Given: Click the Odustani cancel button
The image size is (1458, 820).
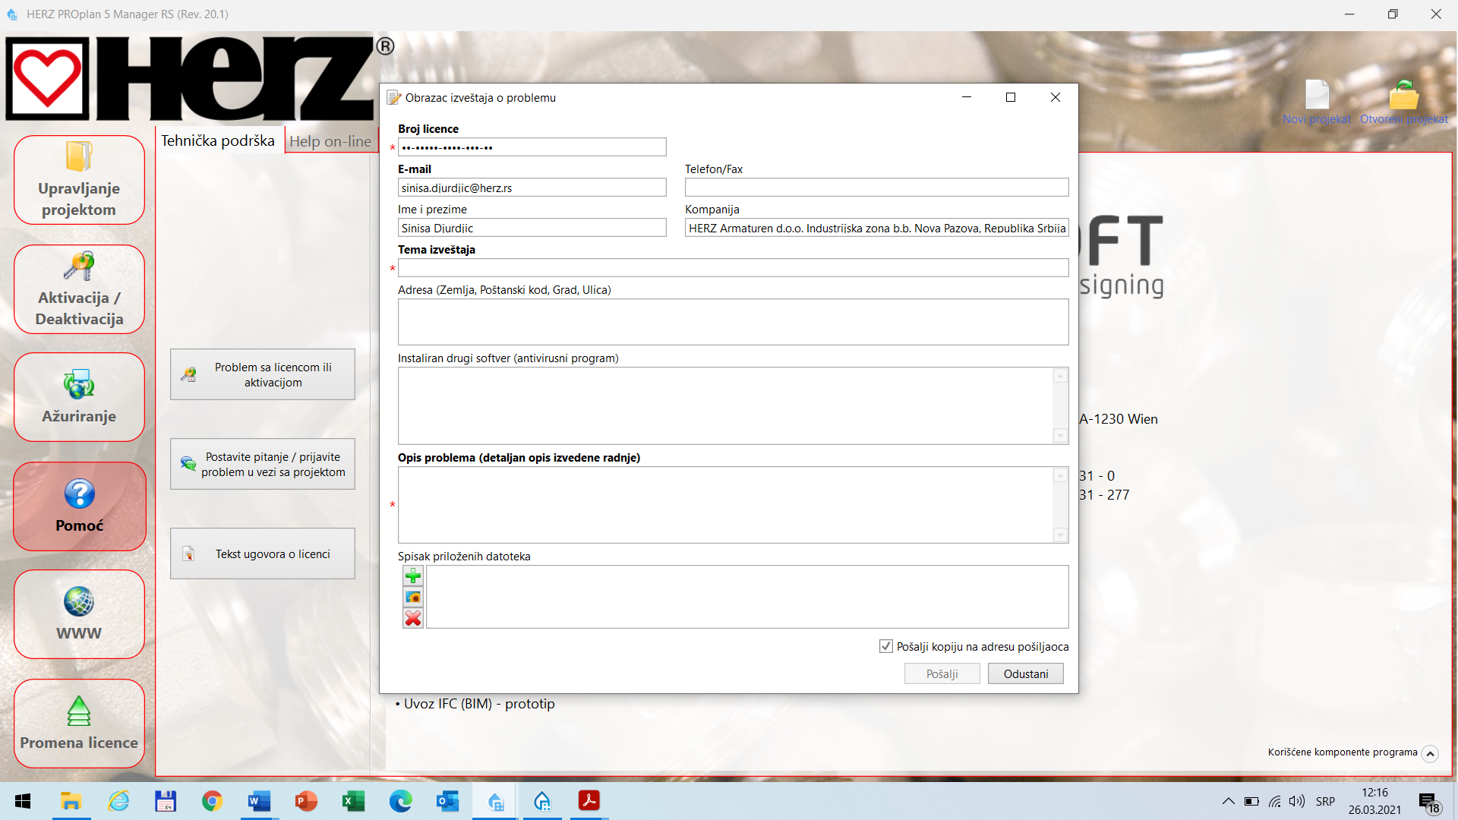Looking at the screenshot, I should [x=1025, y=673].
